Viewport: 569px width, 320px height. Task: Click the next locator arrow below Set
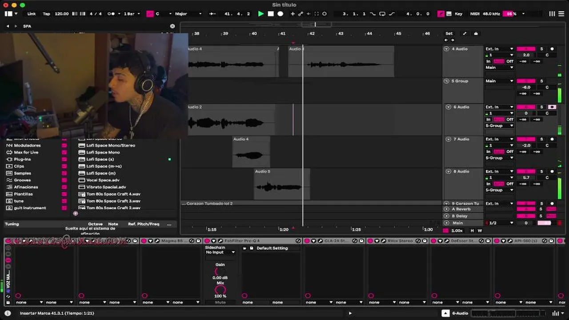pyautogui.click(x=453, y=40)
